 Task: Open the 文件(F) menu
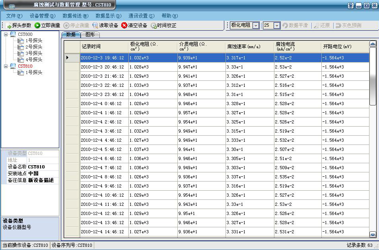[14, 16]
